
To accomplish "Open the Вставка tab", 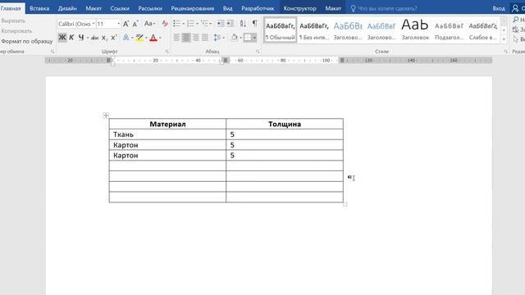I will click(39, 8).
